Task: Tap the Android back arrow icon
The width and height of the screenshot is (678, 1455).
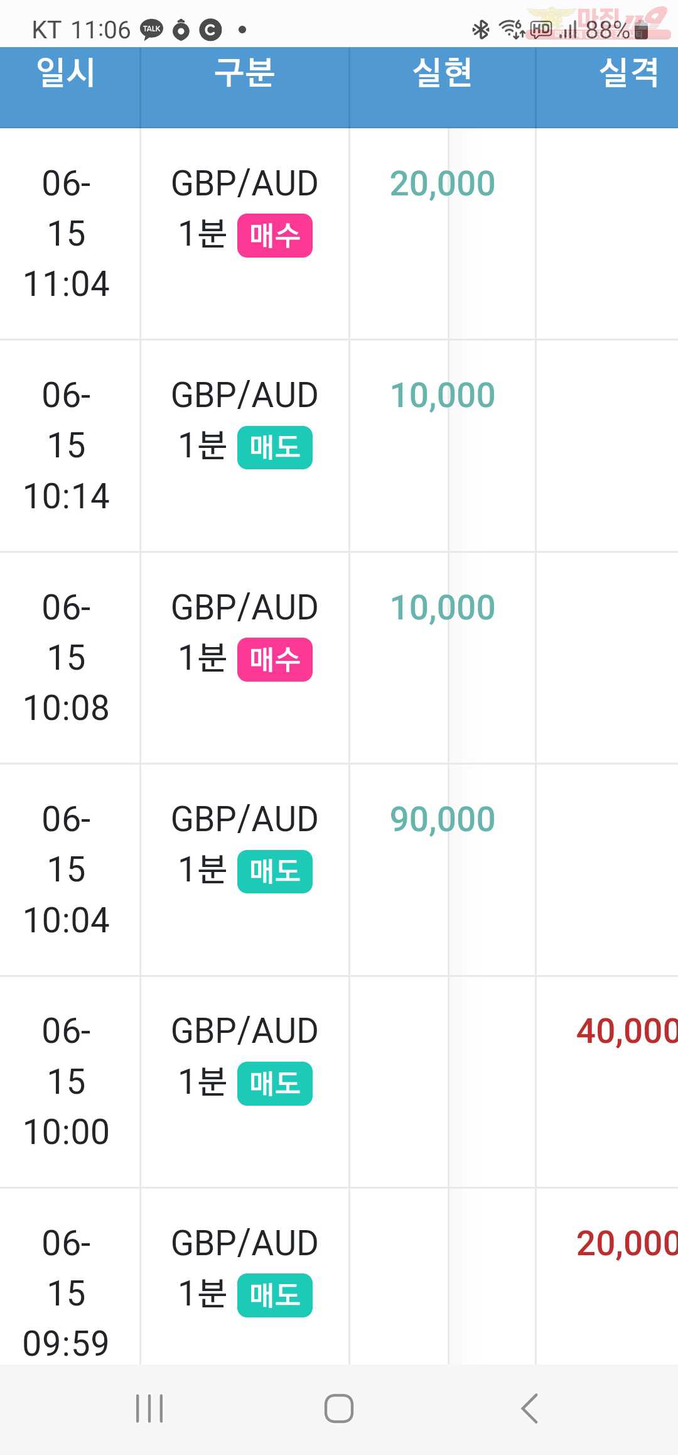Action: [x=529, y=1409]
